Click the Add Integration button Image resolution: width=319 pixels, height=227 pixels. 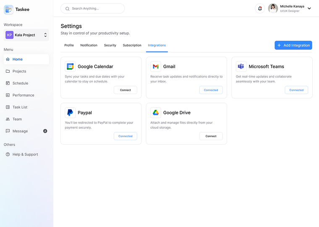point(293,45)
